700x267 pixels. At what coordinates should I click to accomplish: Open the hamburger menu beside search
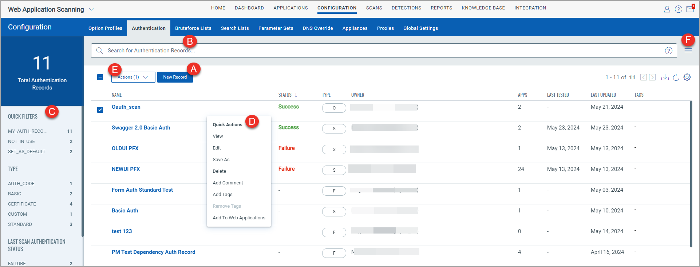(688, 51)
